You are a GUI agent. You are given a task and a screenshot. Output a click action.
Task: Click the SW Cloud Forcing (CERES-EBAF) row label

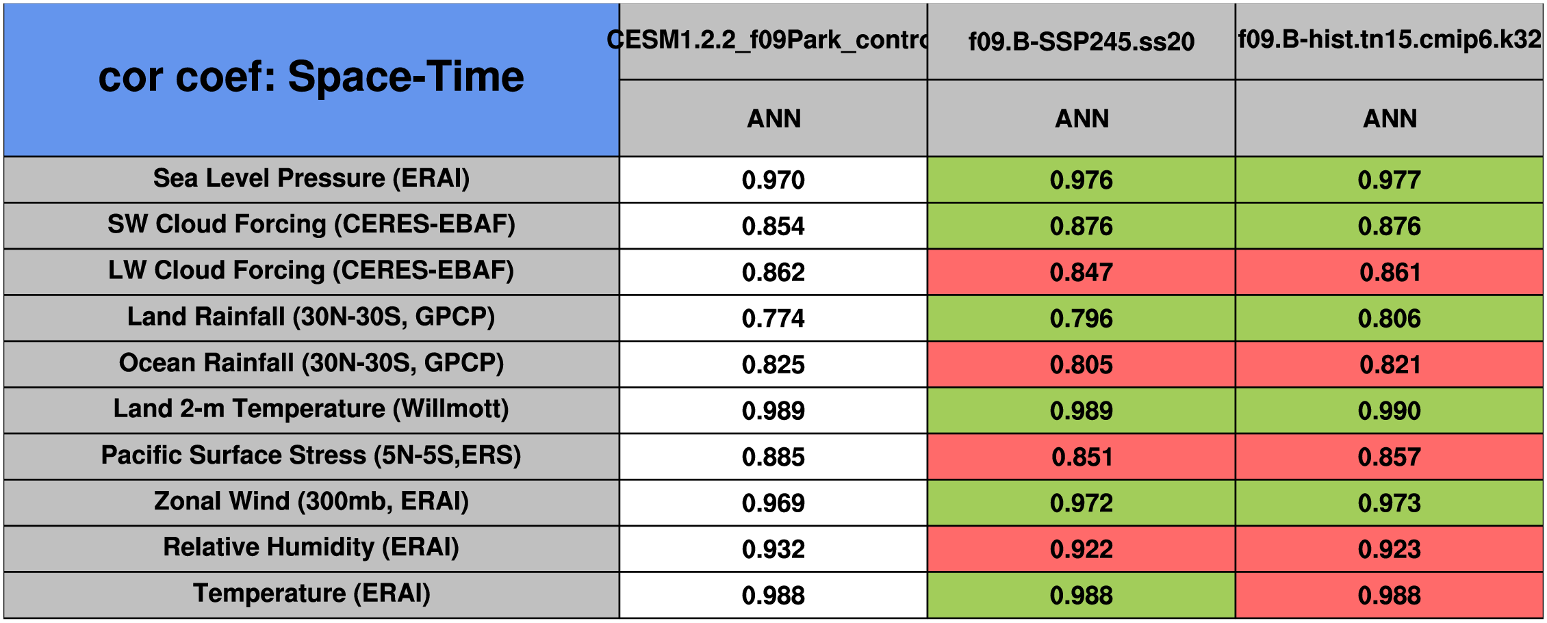[311, 224]
